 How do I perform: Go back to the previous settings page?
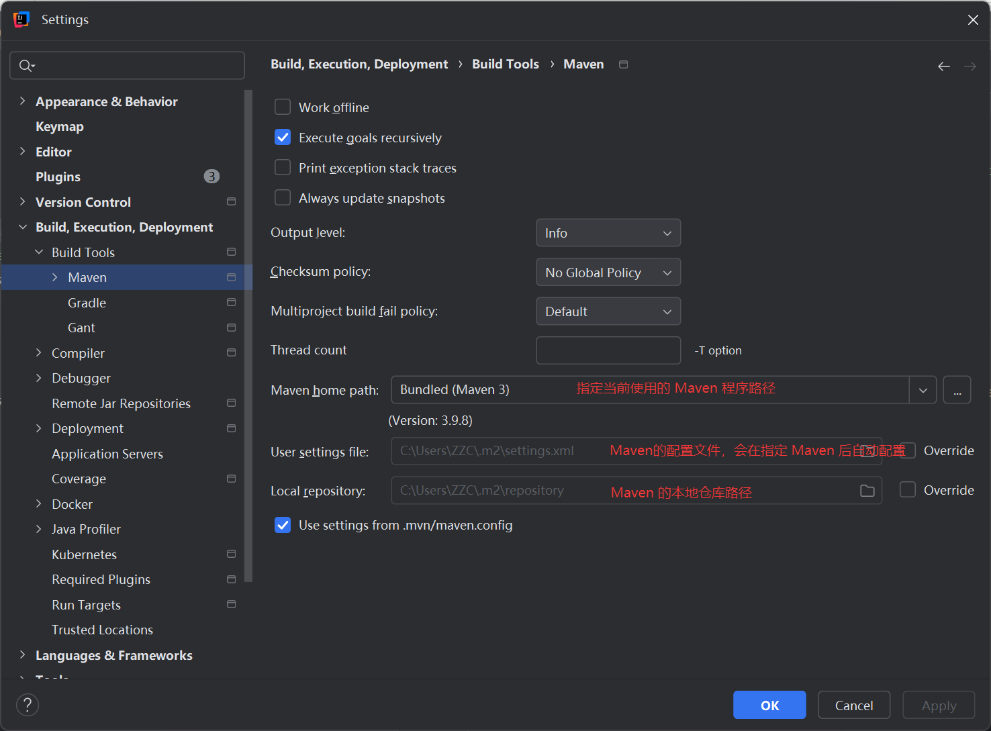pyautogui.click(x=944, y=66)
